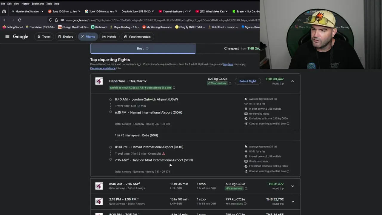The image size is (382, 215).
Task: Expand the THB 32,702 flight details
Action: tap(293, 201)
